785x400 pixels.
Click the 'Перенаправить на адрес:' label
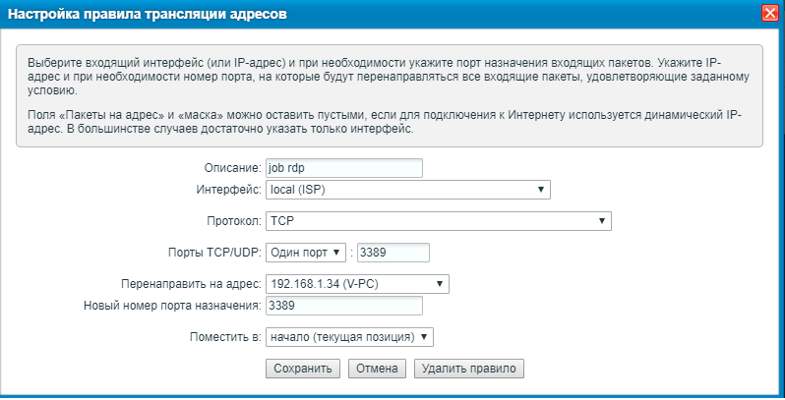point(191,284)
